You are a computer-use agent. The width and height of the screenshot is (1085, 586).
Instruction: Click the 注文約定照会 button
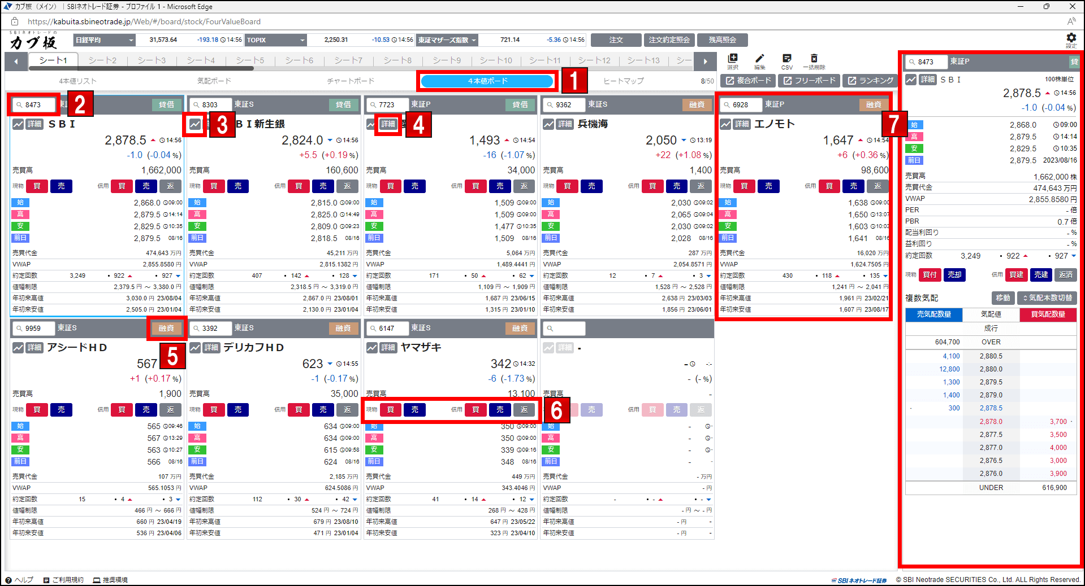[x=669, y=40]
